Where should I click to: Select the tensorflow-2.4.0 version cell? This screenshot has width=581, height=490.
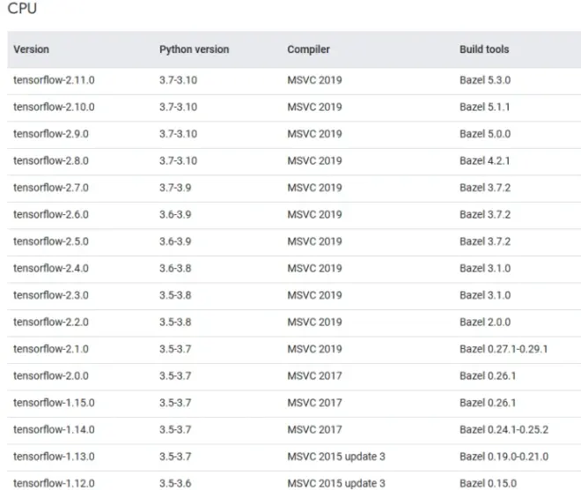pyautogui.click(x=51, y=269)
